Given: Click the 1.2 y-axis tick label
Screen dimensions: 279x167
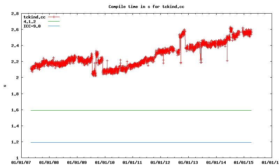Looking at the screenshot, I should (x=15, y=142).
